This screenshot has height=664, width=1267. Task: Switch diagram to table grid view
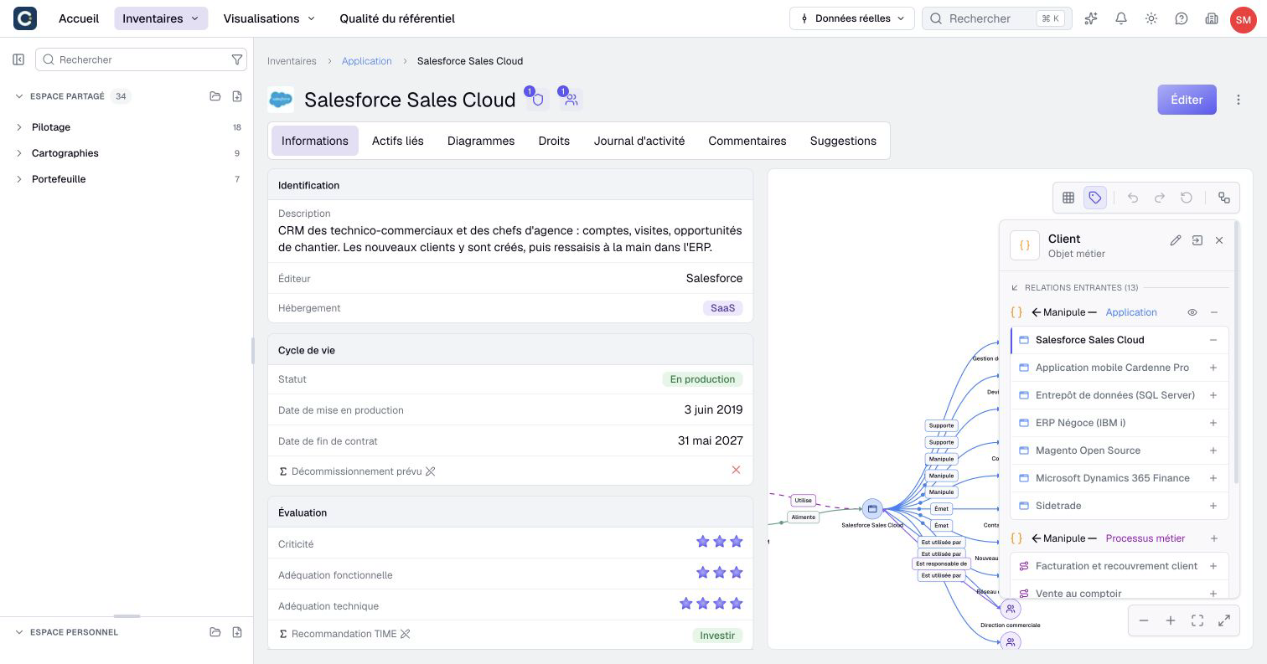(x=1068, y=198)
